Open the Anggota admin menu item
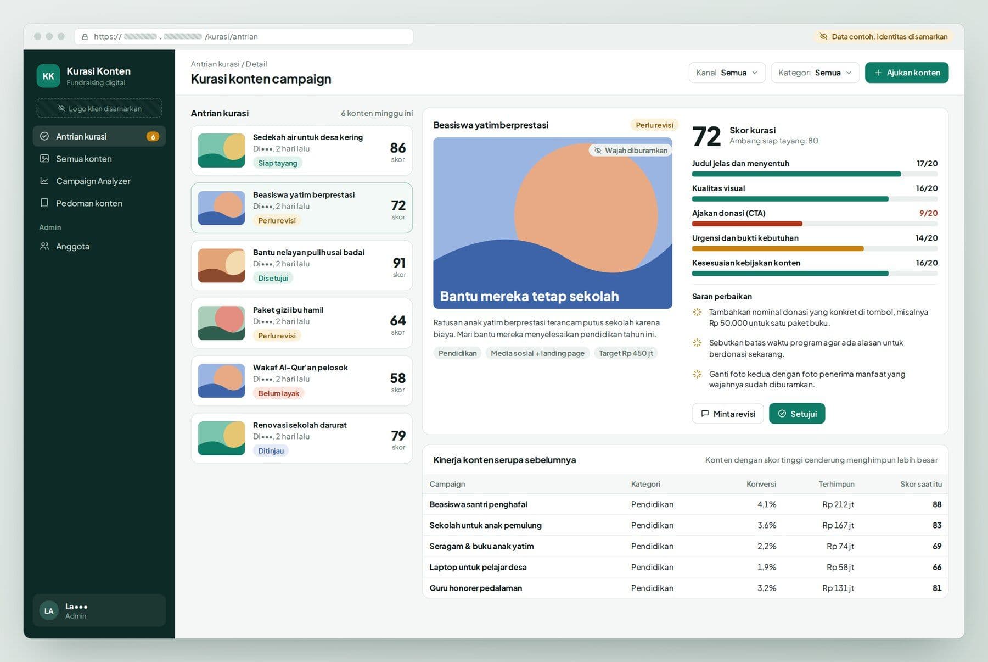Screen dimensions: 988x662 pyautogui.click(x=99, y=246)
